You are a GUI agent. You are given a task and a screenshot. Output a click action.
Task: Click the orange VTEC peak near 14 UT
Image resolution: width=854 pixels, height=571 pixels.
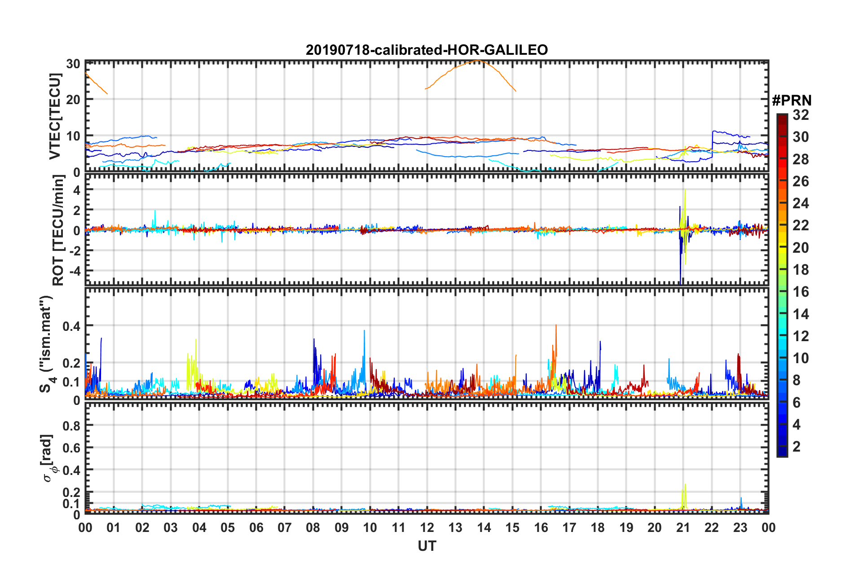tap(478, 61)
